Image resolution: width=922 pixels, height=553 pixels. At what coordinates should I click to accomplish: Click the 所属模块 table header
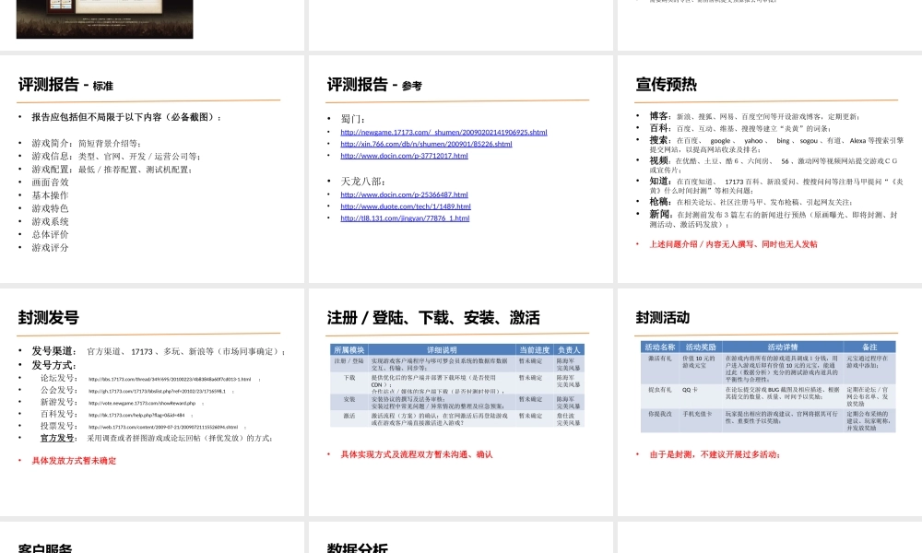[349, 349]
